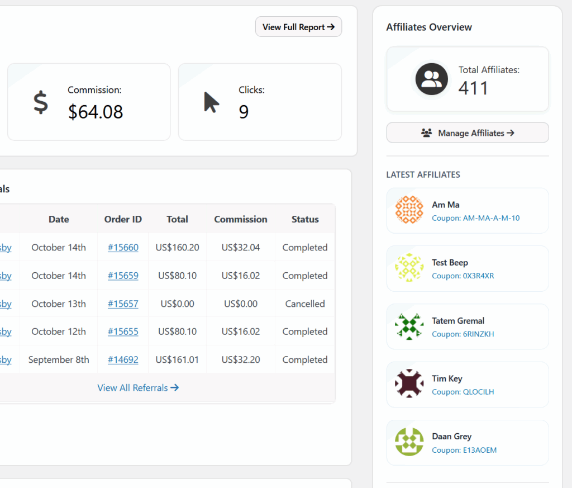This screenshot has height=488, width=572.
Task: Open order #15655 link
Action: (123, 331)
